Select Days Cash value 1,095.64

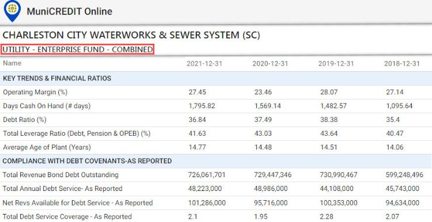click(x=399, y=106)
